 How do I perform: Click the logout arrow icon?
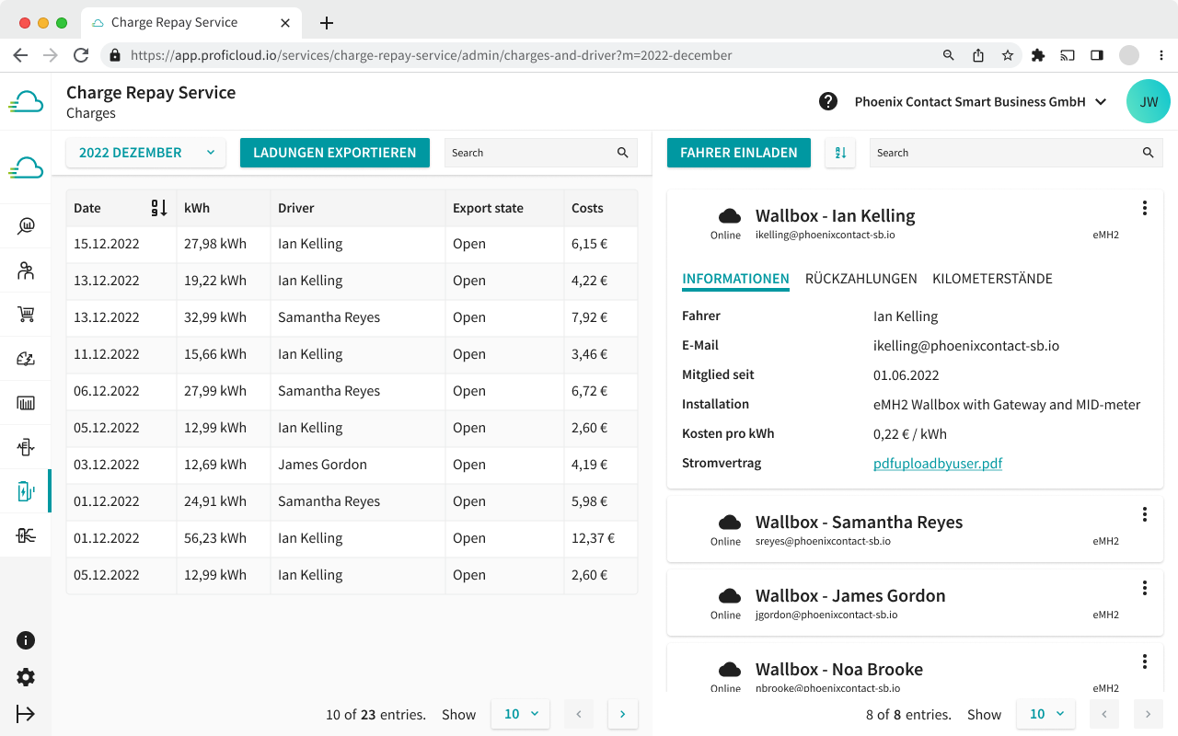coord(26,714)
